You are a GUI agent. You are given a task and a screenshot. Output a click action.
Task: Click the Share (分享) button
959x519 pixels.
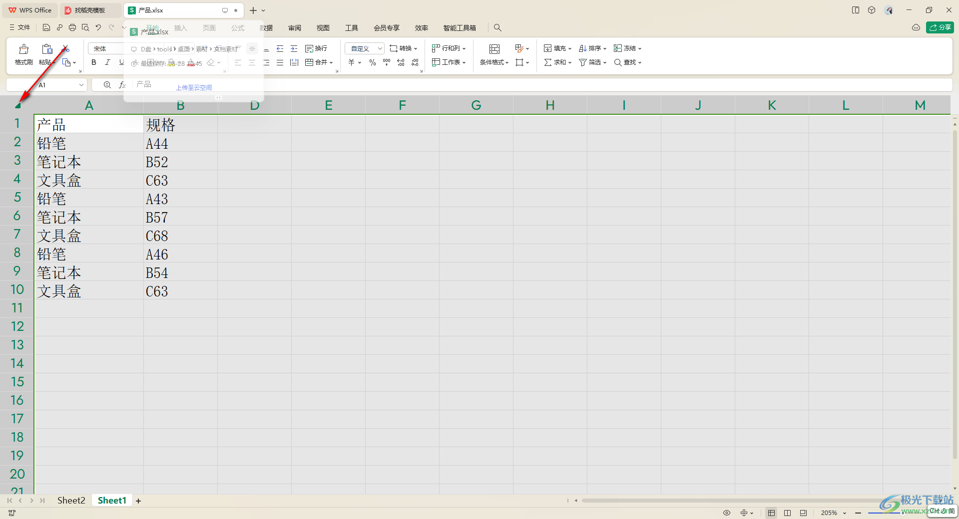940,27
